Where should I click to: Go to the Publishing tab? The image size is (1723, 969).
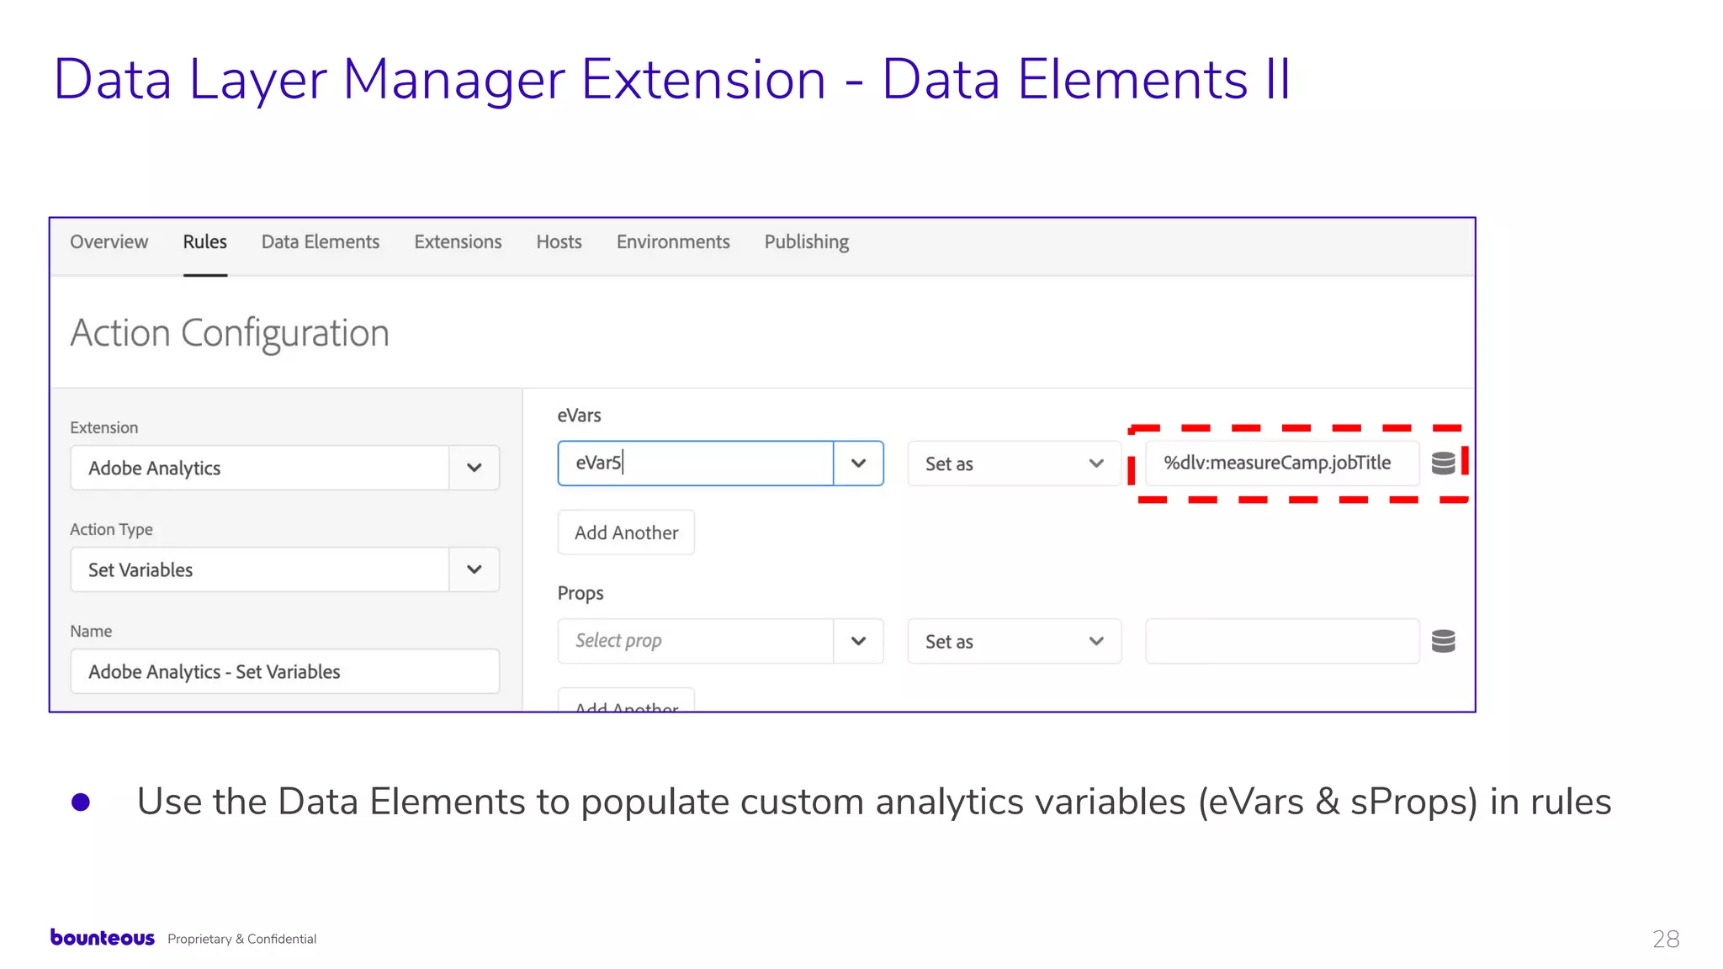pyautogui.click(x=807, y=242)
